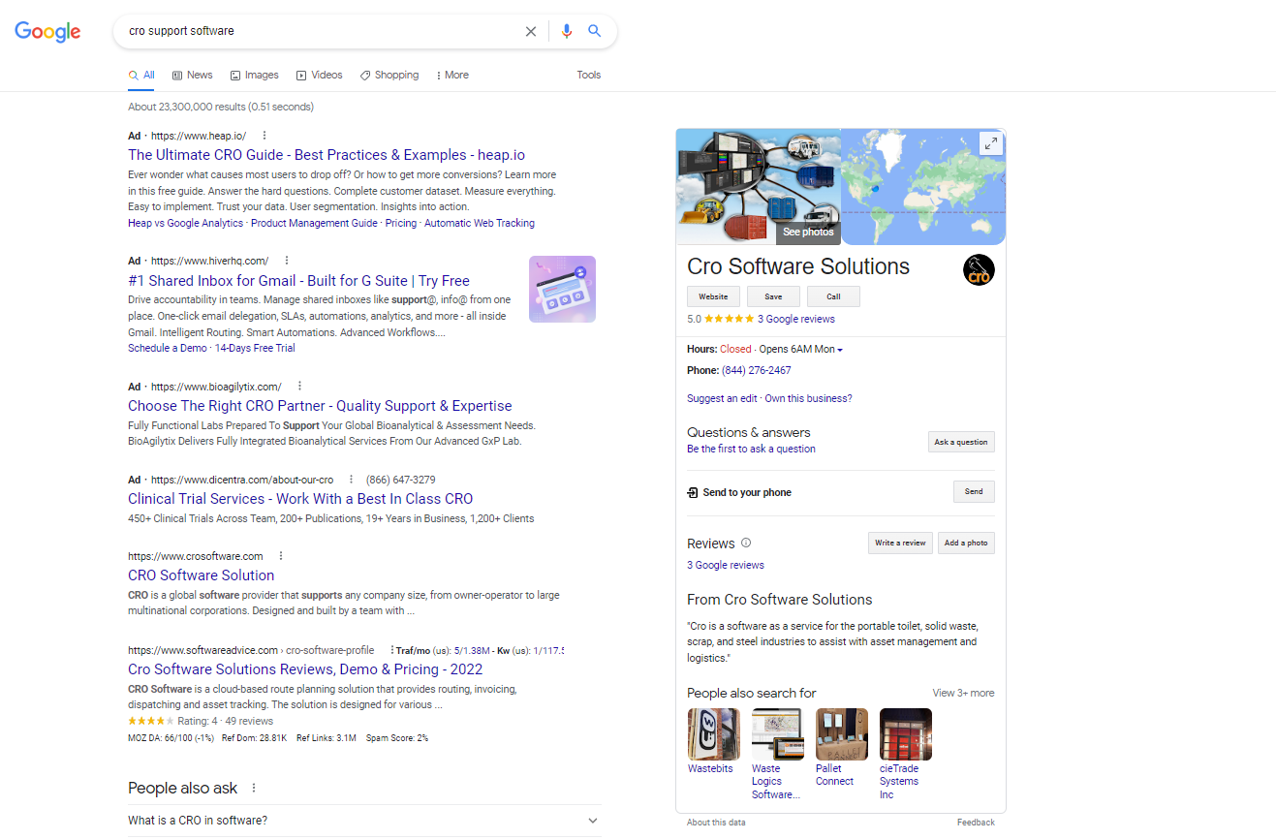Switch to the Shopping tab
Image resolution: width=1276 pixels, height=839 pixels.
389,75
